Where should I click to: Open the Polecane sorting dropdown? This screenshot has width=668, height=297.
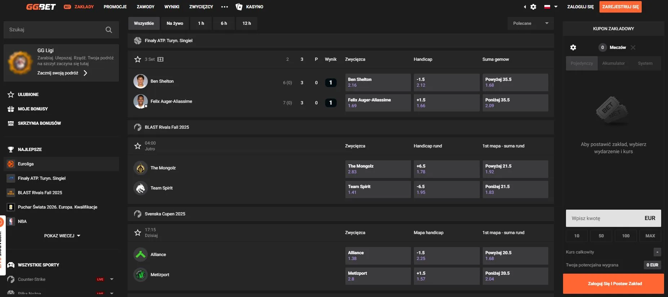click(x=530, y=23)
